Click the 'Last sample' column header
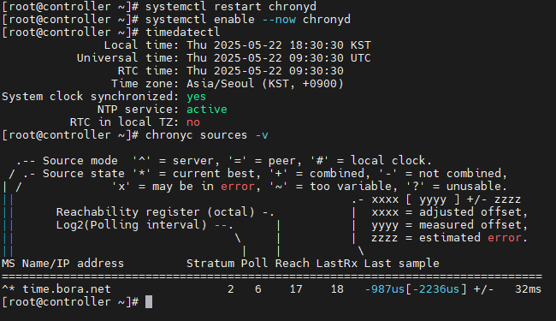Viewport: 556px width, 321px height. [401, 264]
